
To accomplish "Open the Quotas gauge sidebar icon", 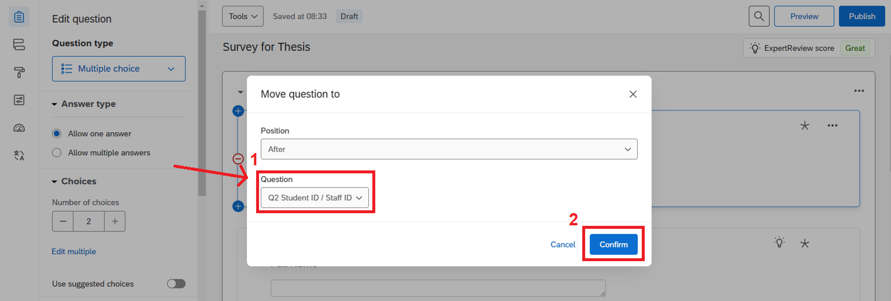I will point(19,128).
